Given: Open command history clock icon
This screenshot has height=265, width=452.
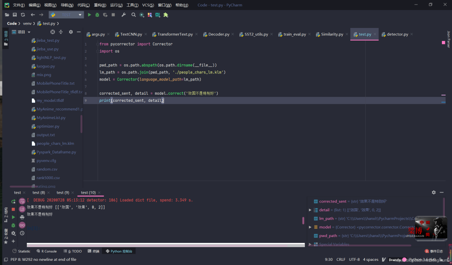Looking at the screenshot, I should click(22, 233).
